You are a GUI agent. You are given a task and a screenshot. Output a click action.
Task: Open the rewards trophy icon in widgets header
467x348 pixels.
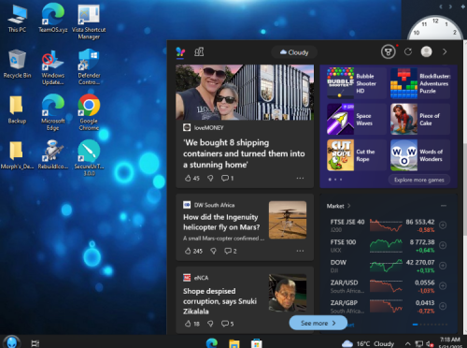coord(389,51)
